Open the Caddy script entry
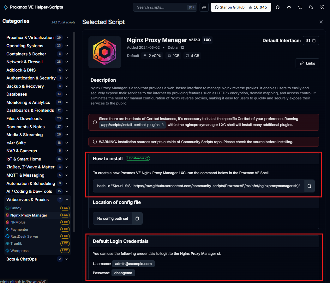The image size is (330, 283). [38, 208]
